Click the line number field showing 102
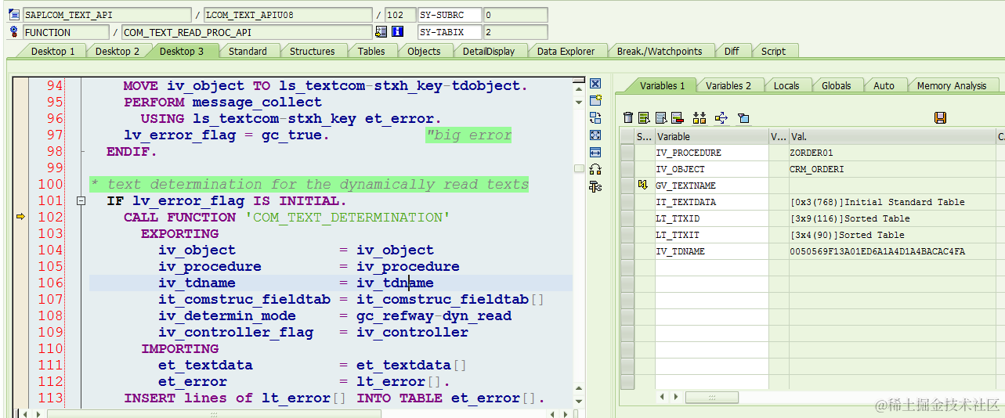 (x=400, y=15)
